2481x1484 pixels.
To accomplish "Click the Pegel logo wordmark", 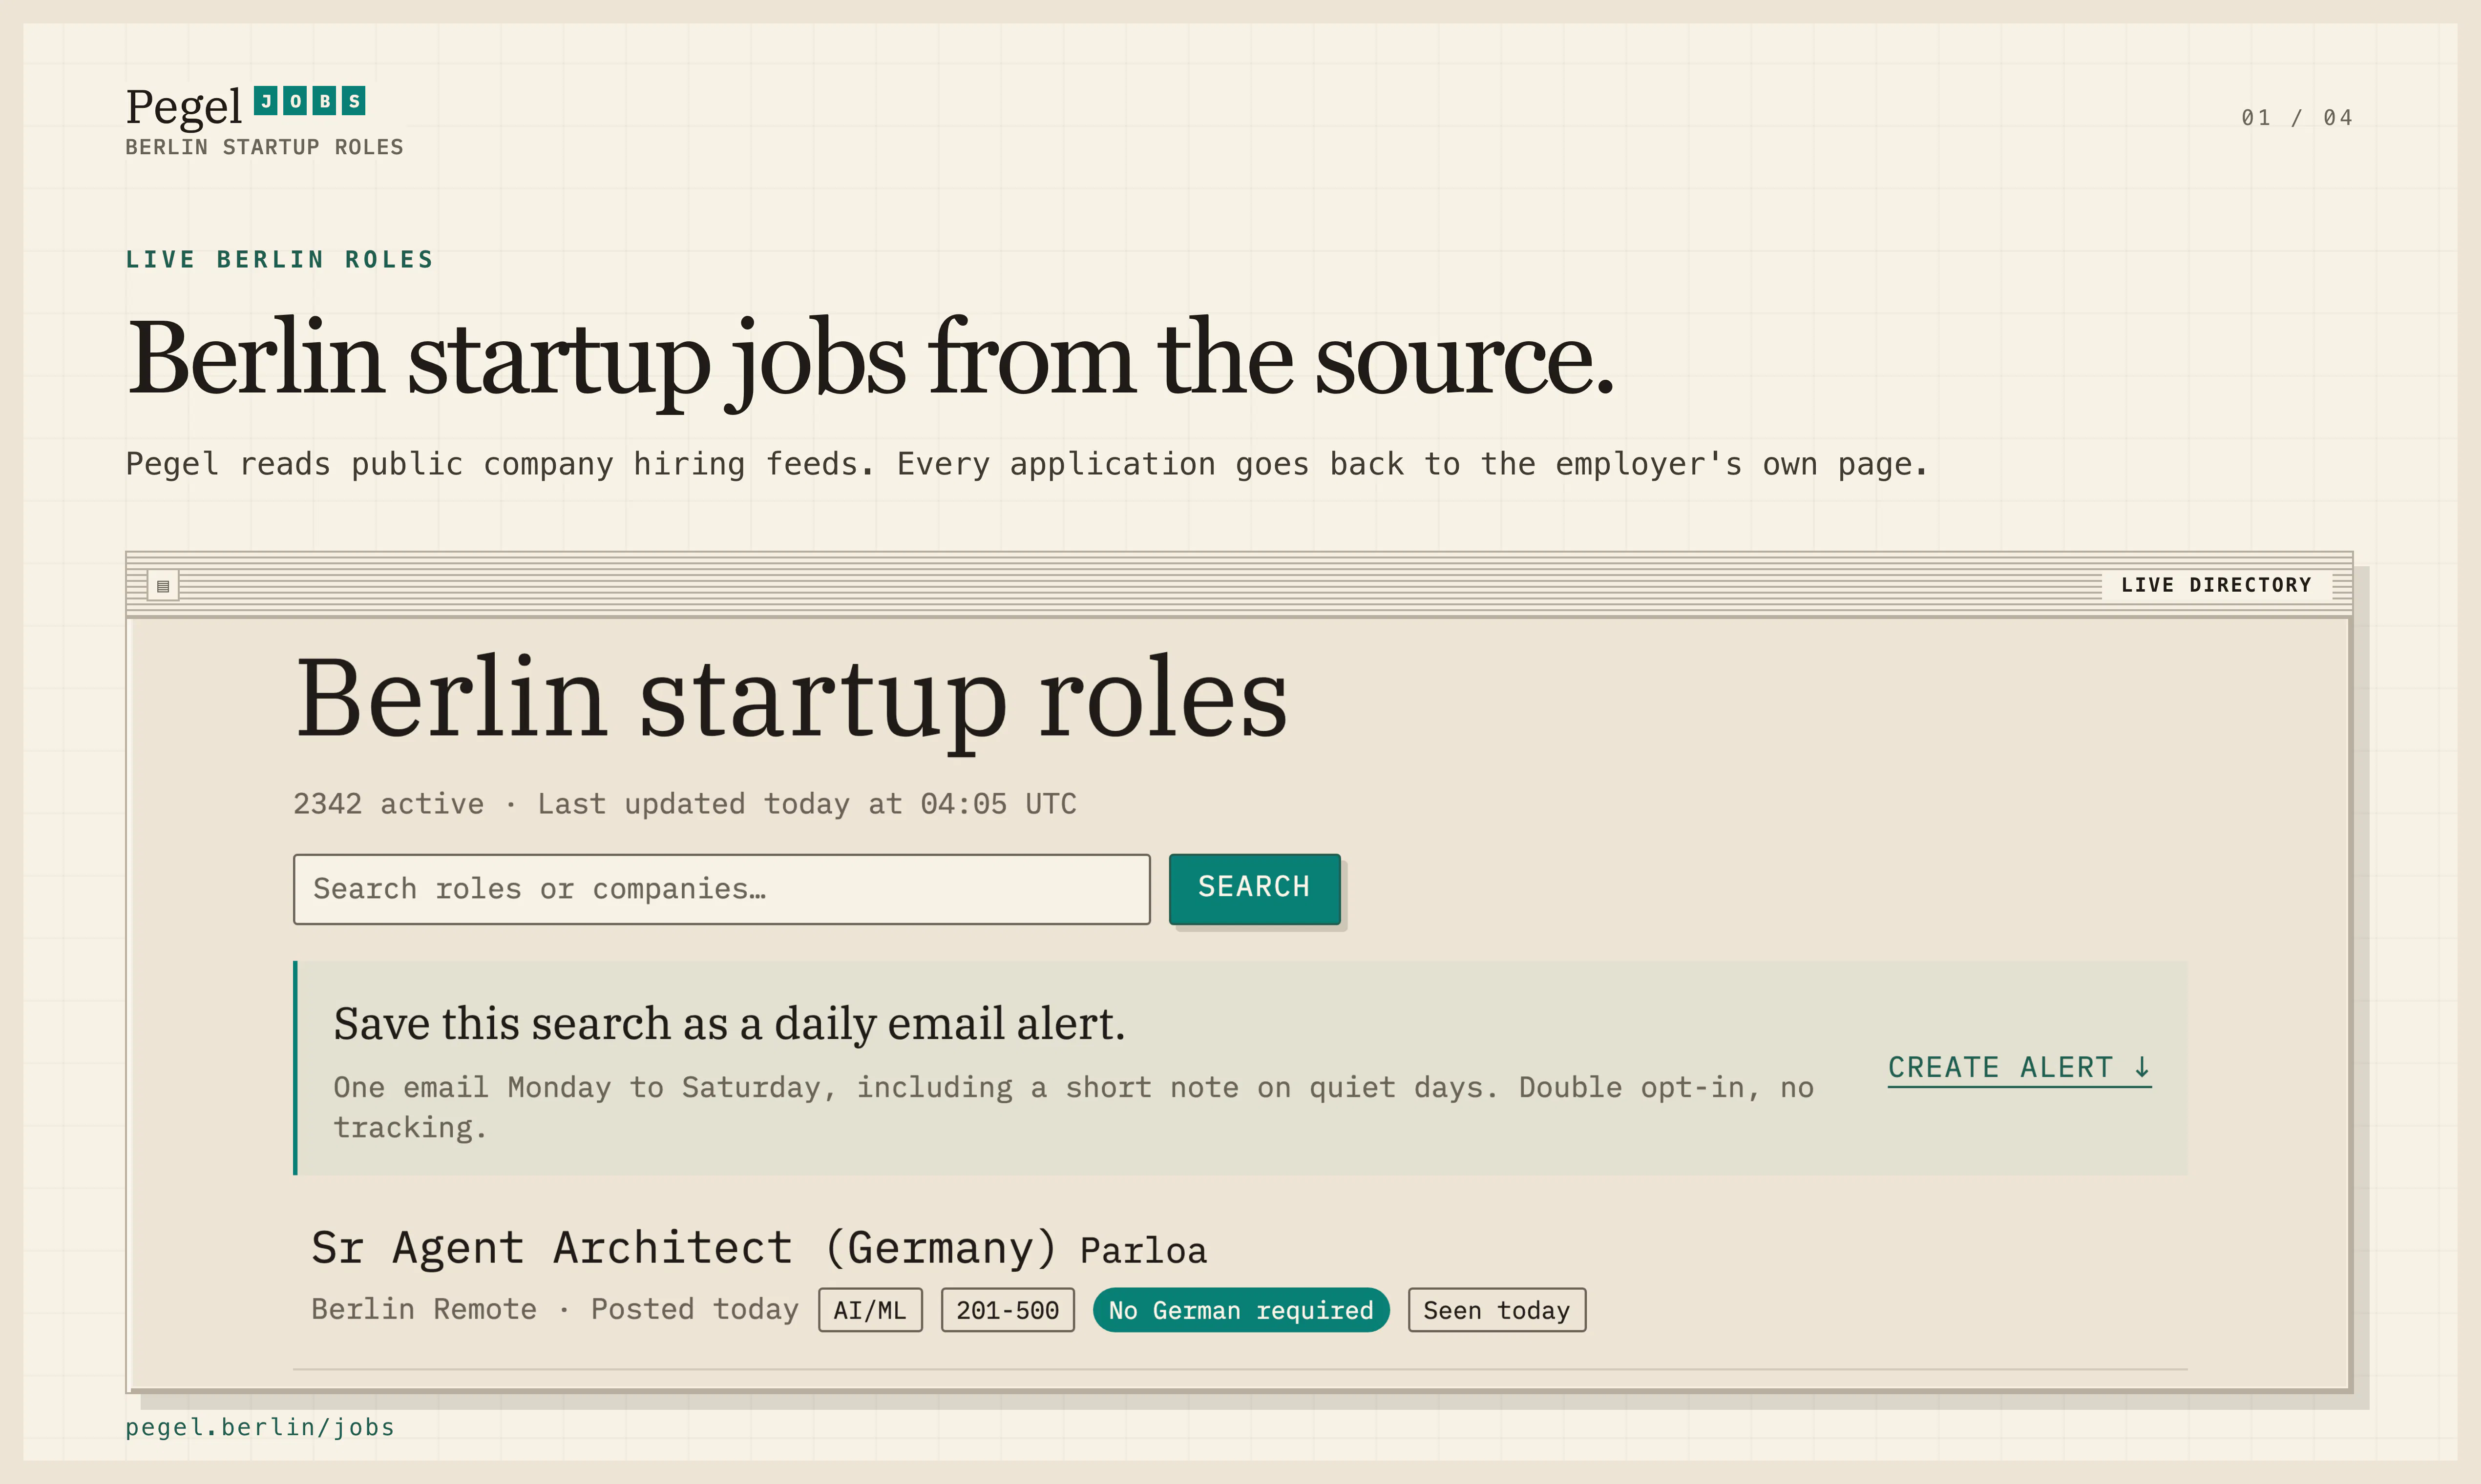I will coord(184,107).
